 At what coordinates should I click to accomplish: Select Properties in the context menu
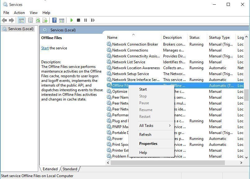pyautogui.click(x=148, y=144)
